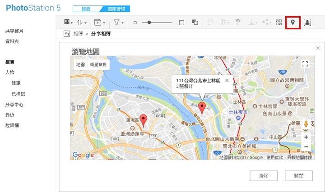This screenshot has width=325, height=192.
Task: Open the grid view mode icon
Action: pyautogui.click(x=67, y=22)
